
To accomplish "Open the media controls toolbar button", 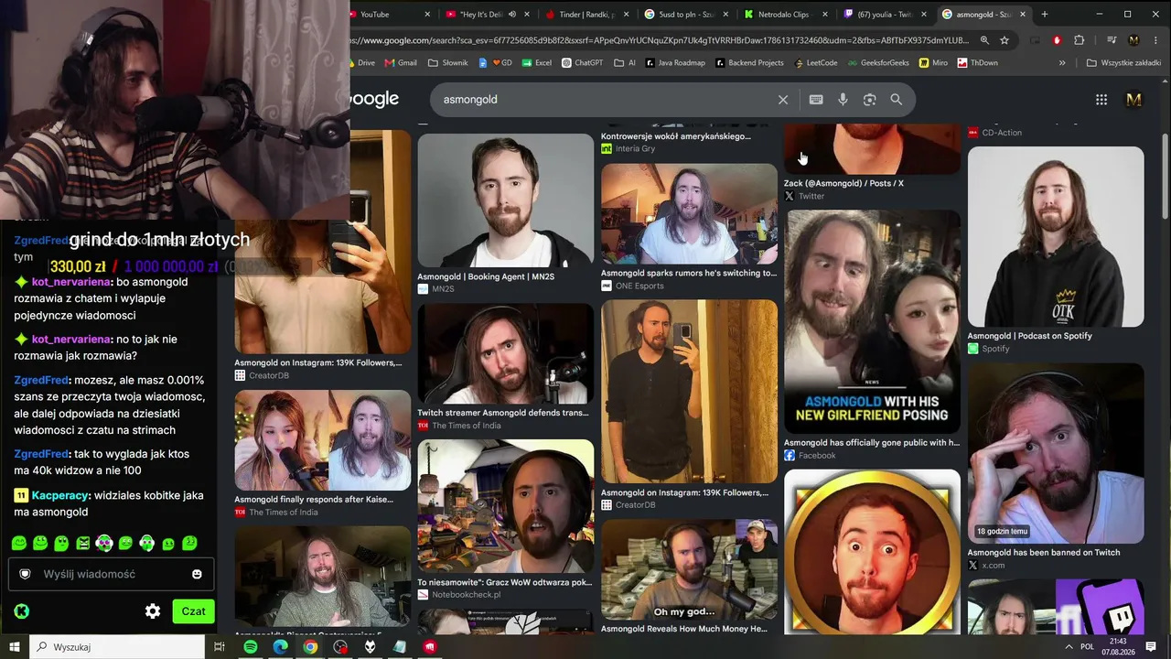I will tap(1111, 40).
